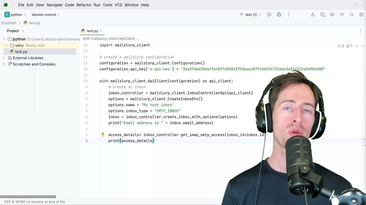Close the test.py editor tab

(101, 31)
